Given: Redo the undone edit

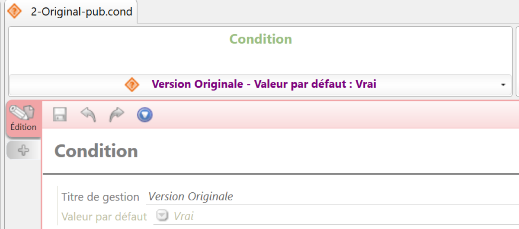Looking at the screenshot, I should click(116, 115).
